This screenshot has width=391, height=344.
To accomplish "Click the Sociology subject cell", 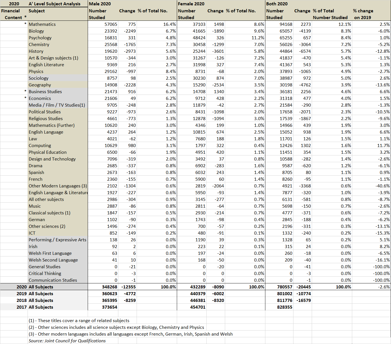I will click(39, 78).
